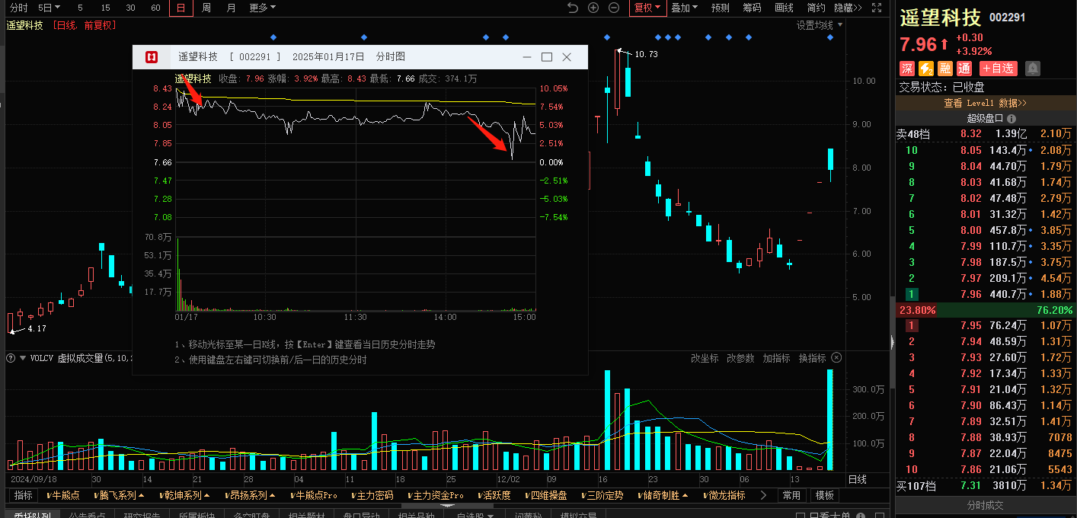The height and width of the screenshot is (518, 1077).
Task: Add stock with +自选 button
Action: 998,69
